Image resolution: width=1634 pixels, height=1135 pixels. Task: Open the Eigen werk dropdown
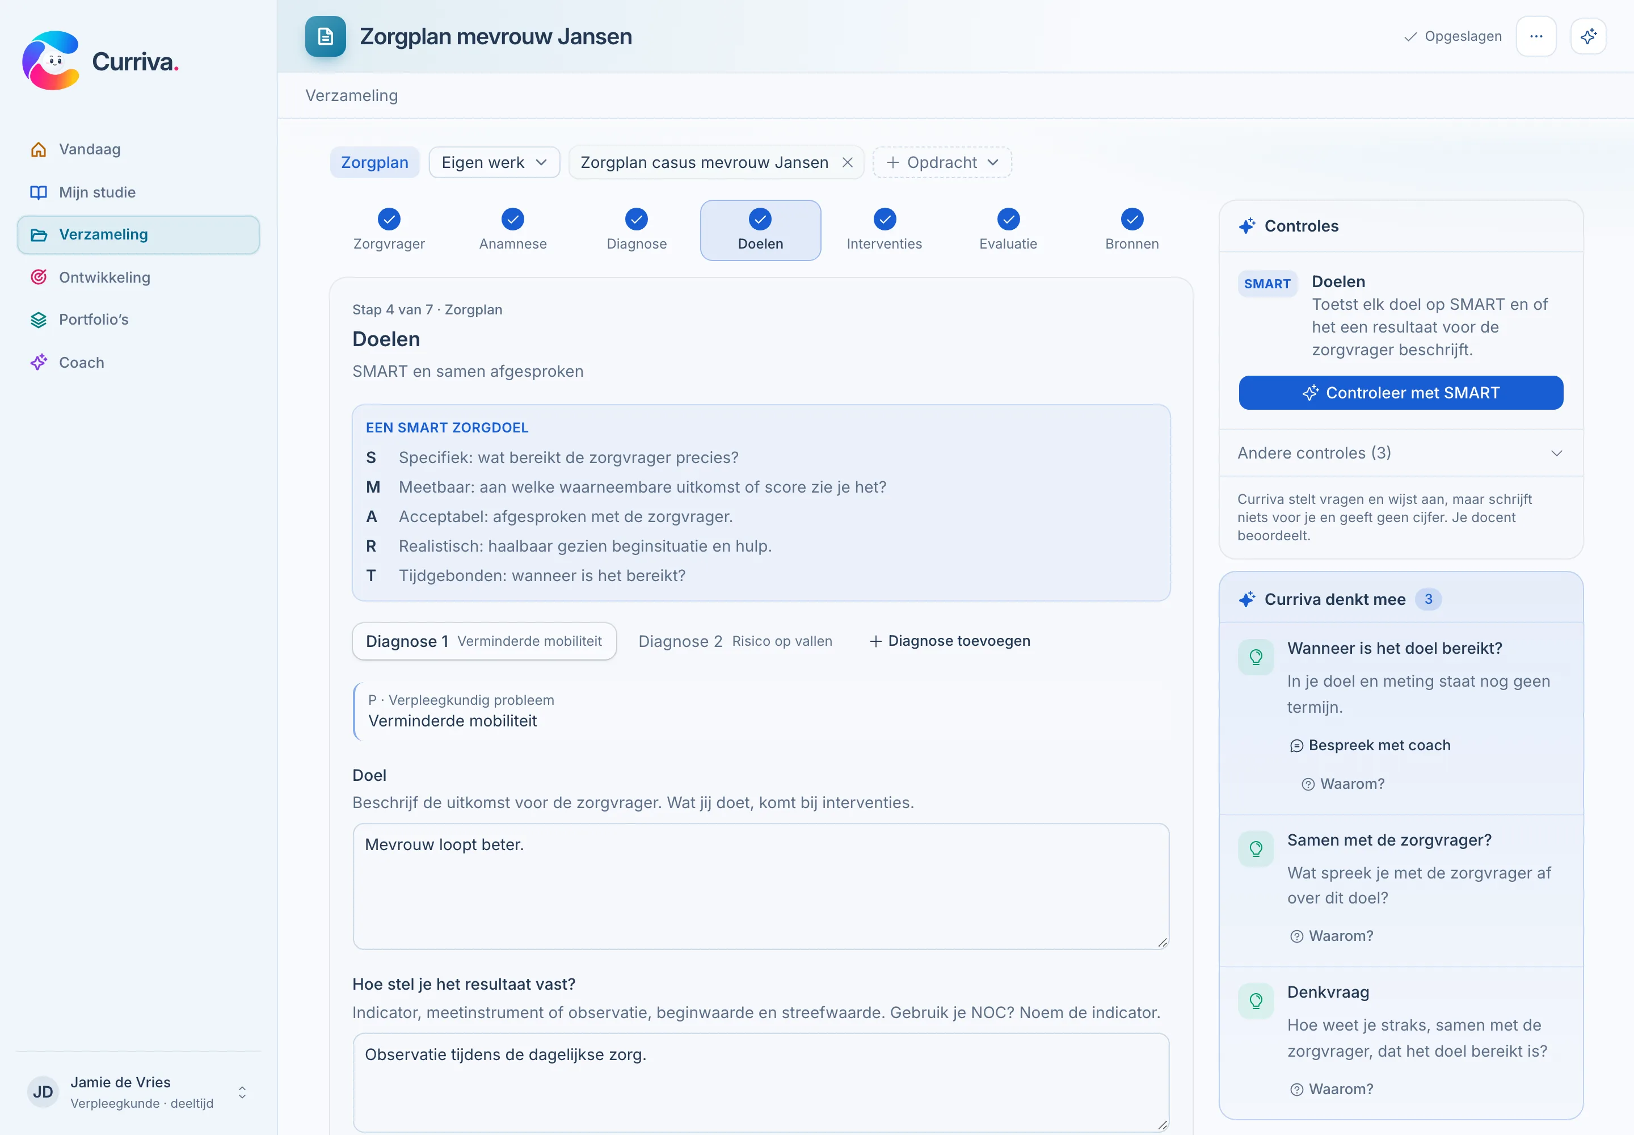coord(494,163)
